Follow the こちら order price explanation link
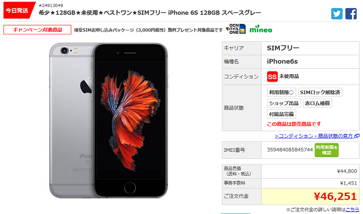363x214 pixels. click(353, 210)
